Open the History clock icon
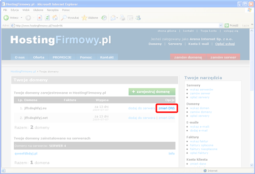The height and width of the screenshot is (174, 255). tap(104, 18)
